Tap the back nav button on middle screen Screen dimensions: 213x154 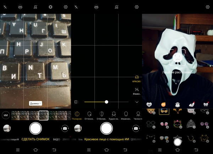point(125,150)
